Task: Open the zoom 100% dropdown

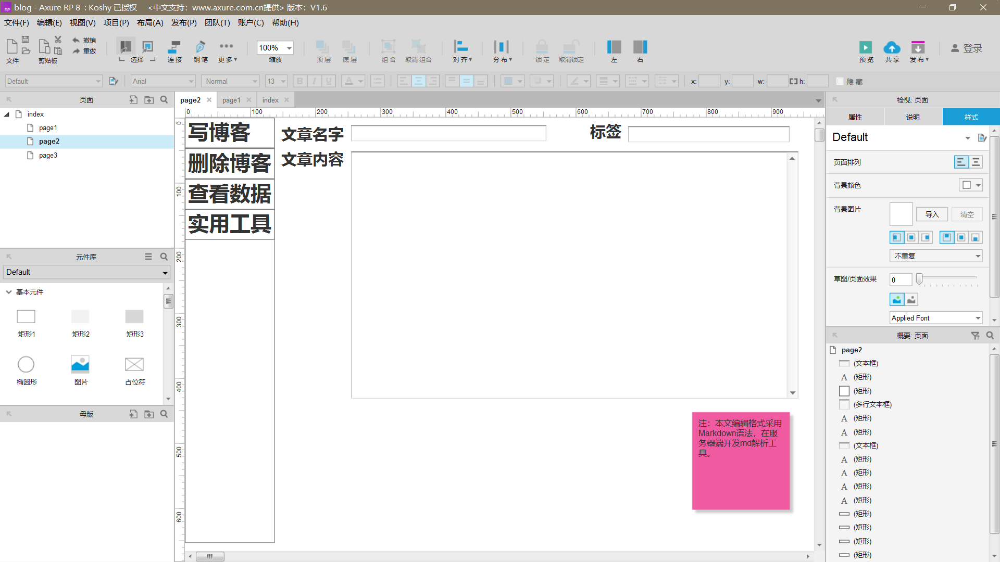Action: coord(289,48)
